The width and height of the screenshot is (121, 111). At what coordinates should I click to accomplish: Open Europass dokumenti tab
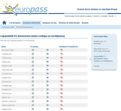32,23
